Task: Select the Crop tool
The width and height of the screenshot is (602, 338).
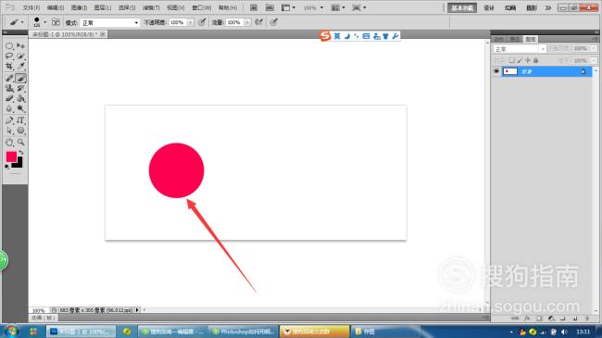Action: (9, 66)
